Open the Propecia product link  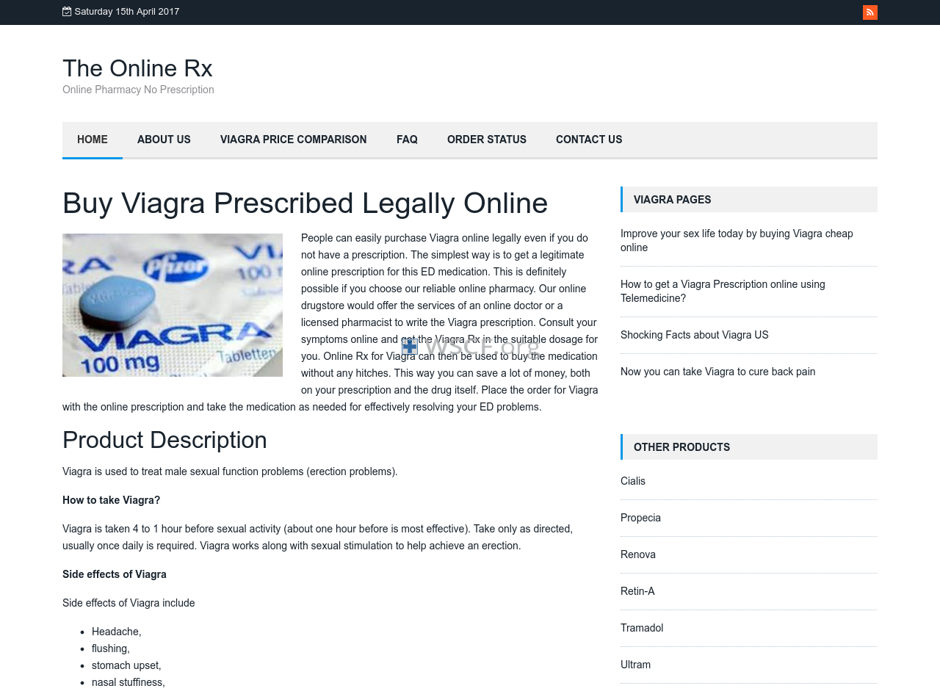640,518
